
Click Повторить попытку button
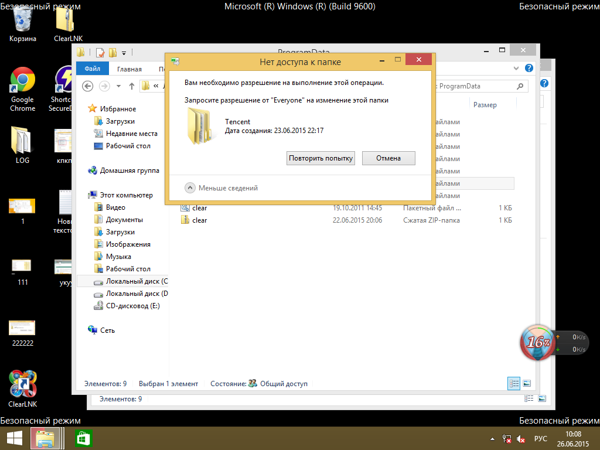pos(321,158)
